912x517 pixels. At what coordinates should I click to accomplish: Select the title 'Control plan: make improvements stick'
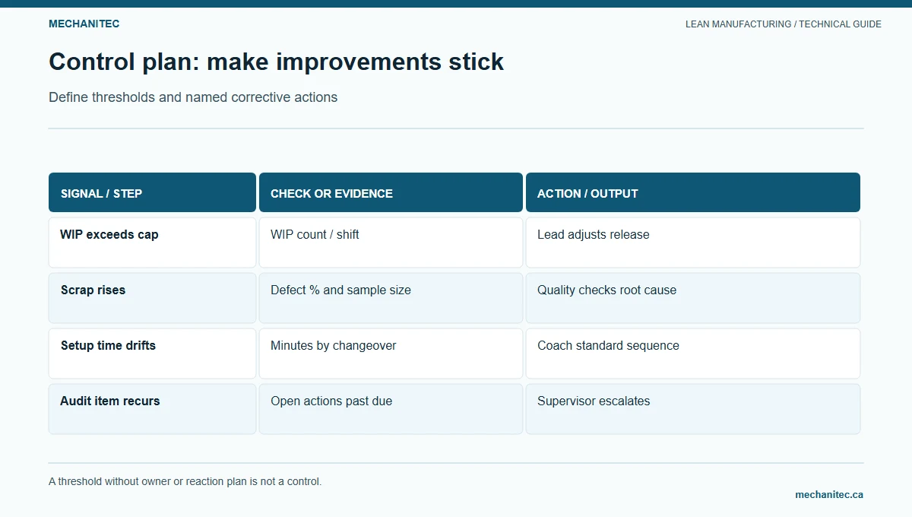276,62
